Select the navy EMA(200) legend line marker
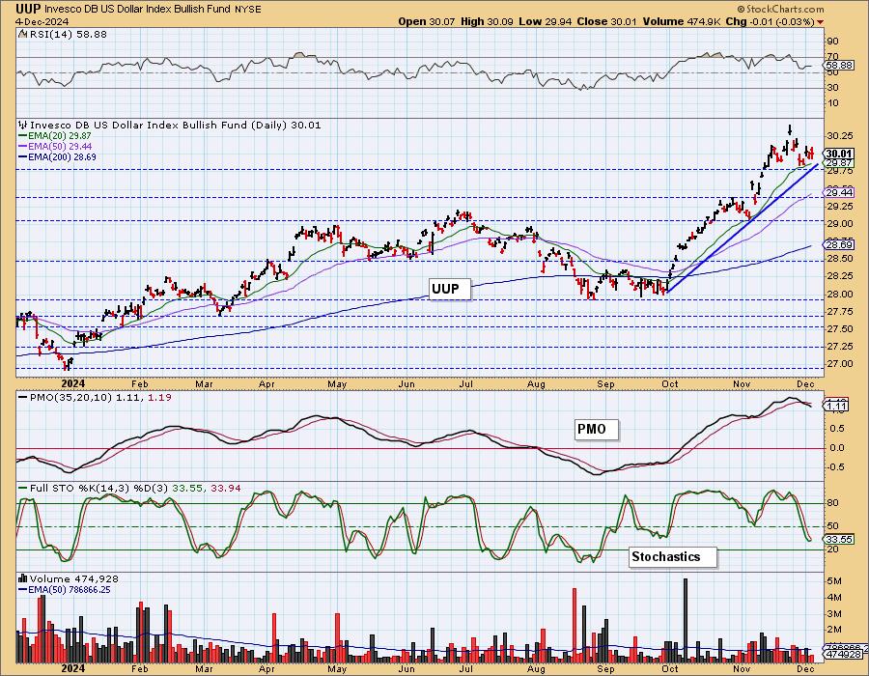Screen dimensions: 869x676 23,156
